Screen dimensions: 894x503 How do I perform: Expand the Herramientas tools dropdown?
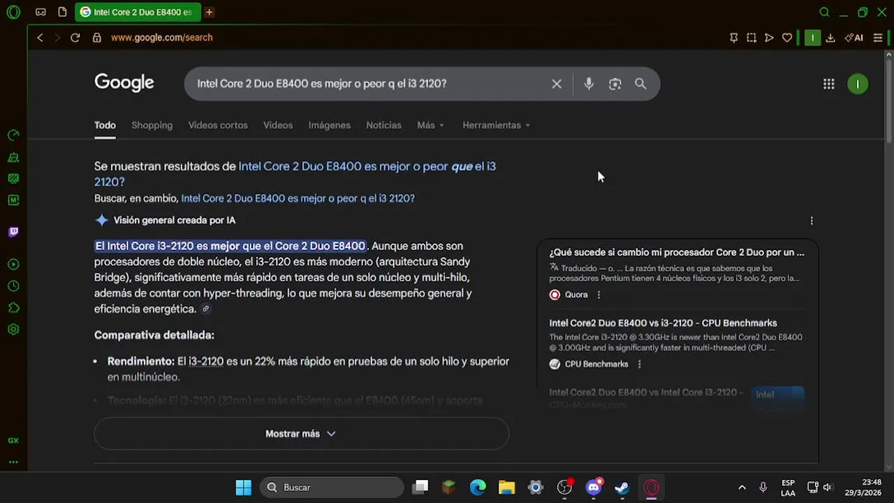(496, 125)
